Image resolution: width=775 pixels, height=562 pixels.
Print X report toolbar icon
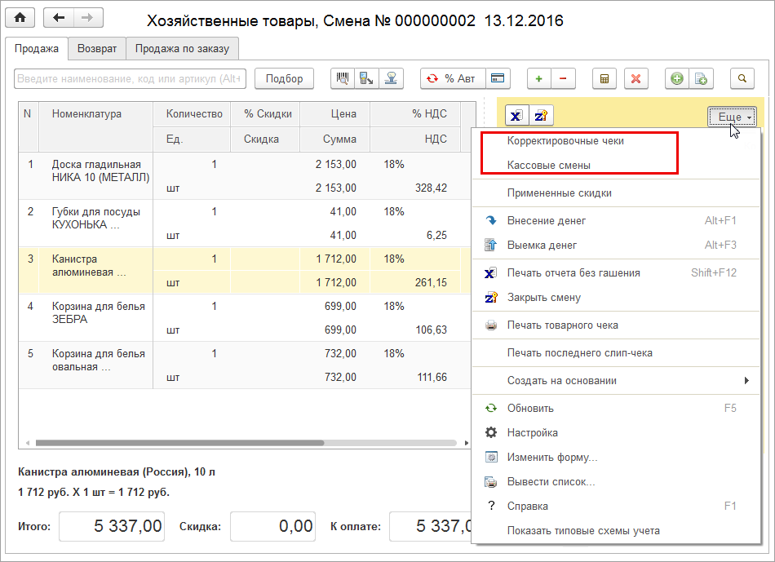coord(516,116)
